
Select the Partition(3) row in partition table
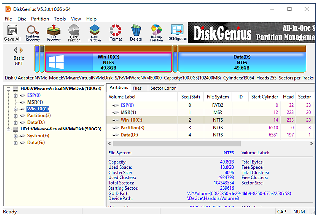point(211,128)
